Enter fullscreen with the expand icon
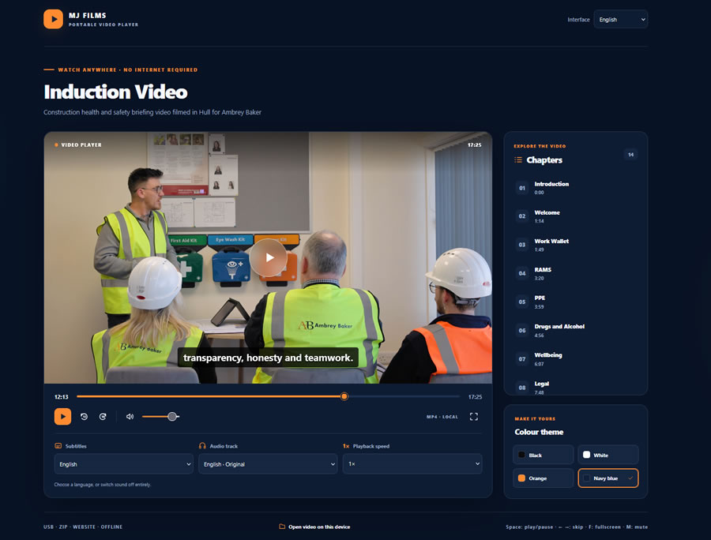The width and height of the screenshot is (711, 540). pos(474,416)
